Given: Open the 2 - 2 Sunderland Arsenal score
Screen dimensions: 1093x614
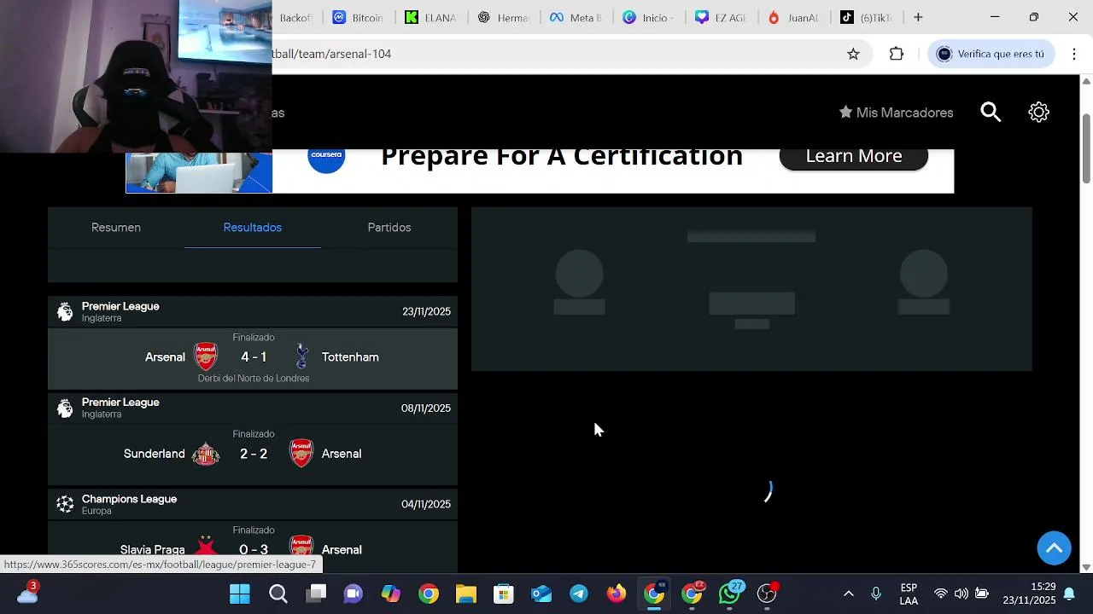Looking at the screenshot, I should point(254,454).
